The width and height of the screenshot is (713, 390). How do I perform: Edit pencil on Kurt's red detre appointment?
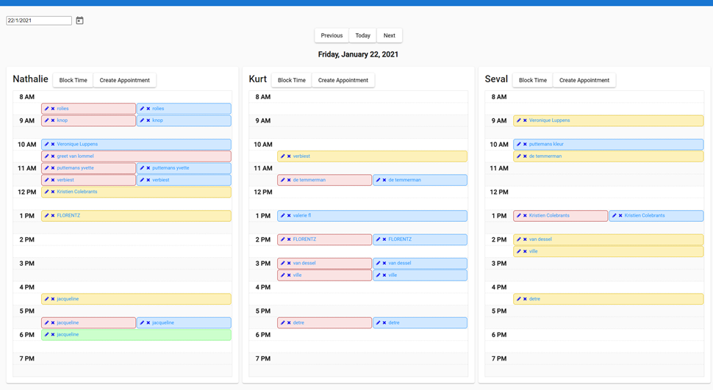tap(282, 322)
